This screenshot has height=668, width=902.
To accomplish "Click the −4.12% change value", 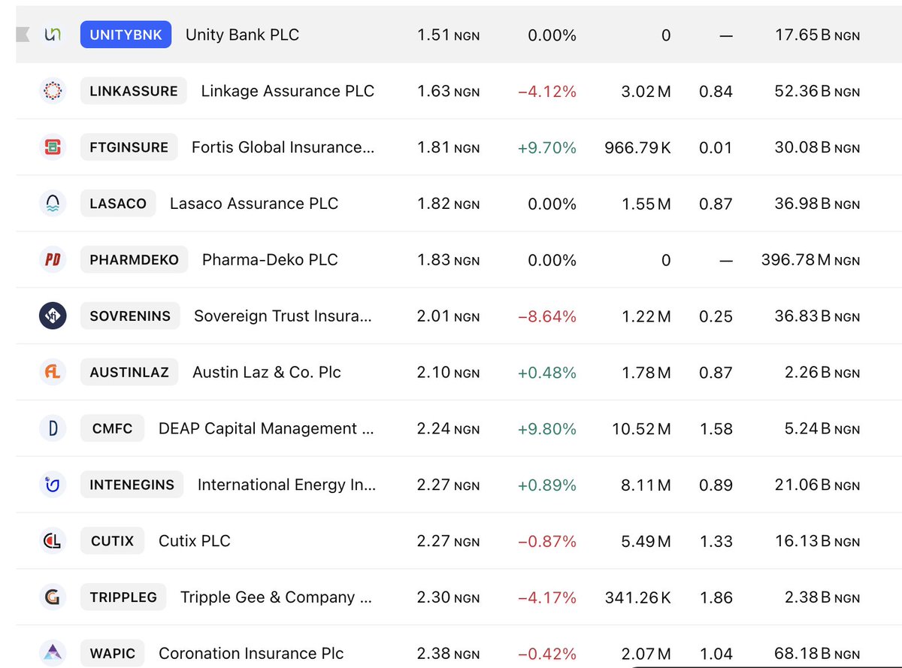I will point(547,92).
